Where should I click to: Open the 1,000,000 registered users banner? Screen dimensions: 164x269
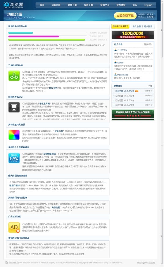pos(133,35)
